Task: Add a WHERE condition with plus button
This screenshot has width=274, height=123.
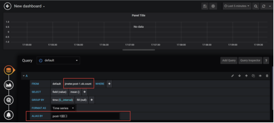Action: pyautogui.click(x=109, y=84)
